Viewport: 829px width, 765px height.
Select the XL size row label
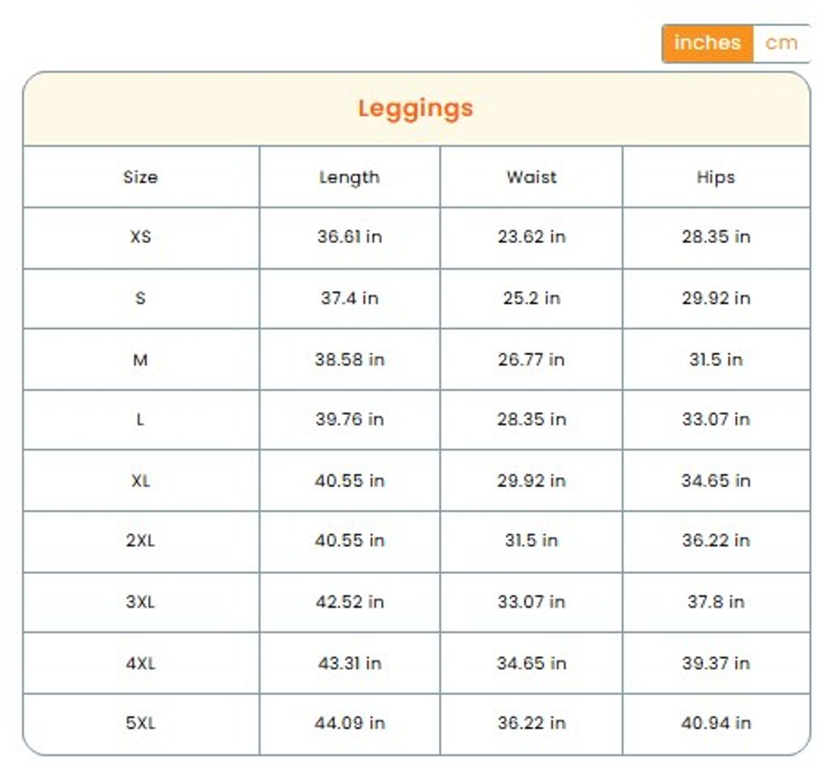pos(140,481)
